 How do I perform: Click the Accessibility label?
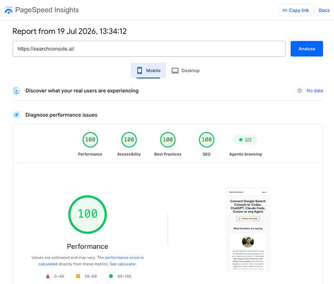tap(129, 154)
